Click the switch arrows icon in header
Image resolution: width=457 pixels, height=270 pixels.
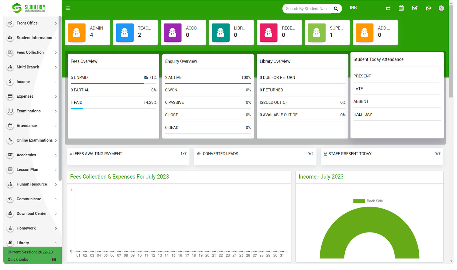tap(388, 8)
